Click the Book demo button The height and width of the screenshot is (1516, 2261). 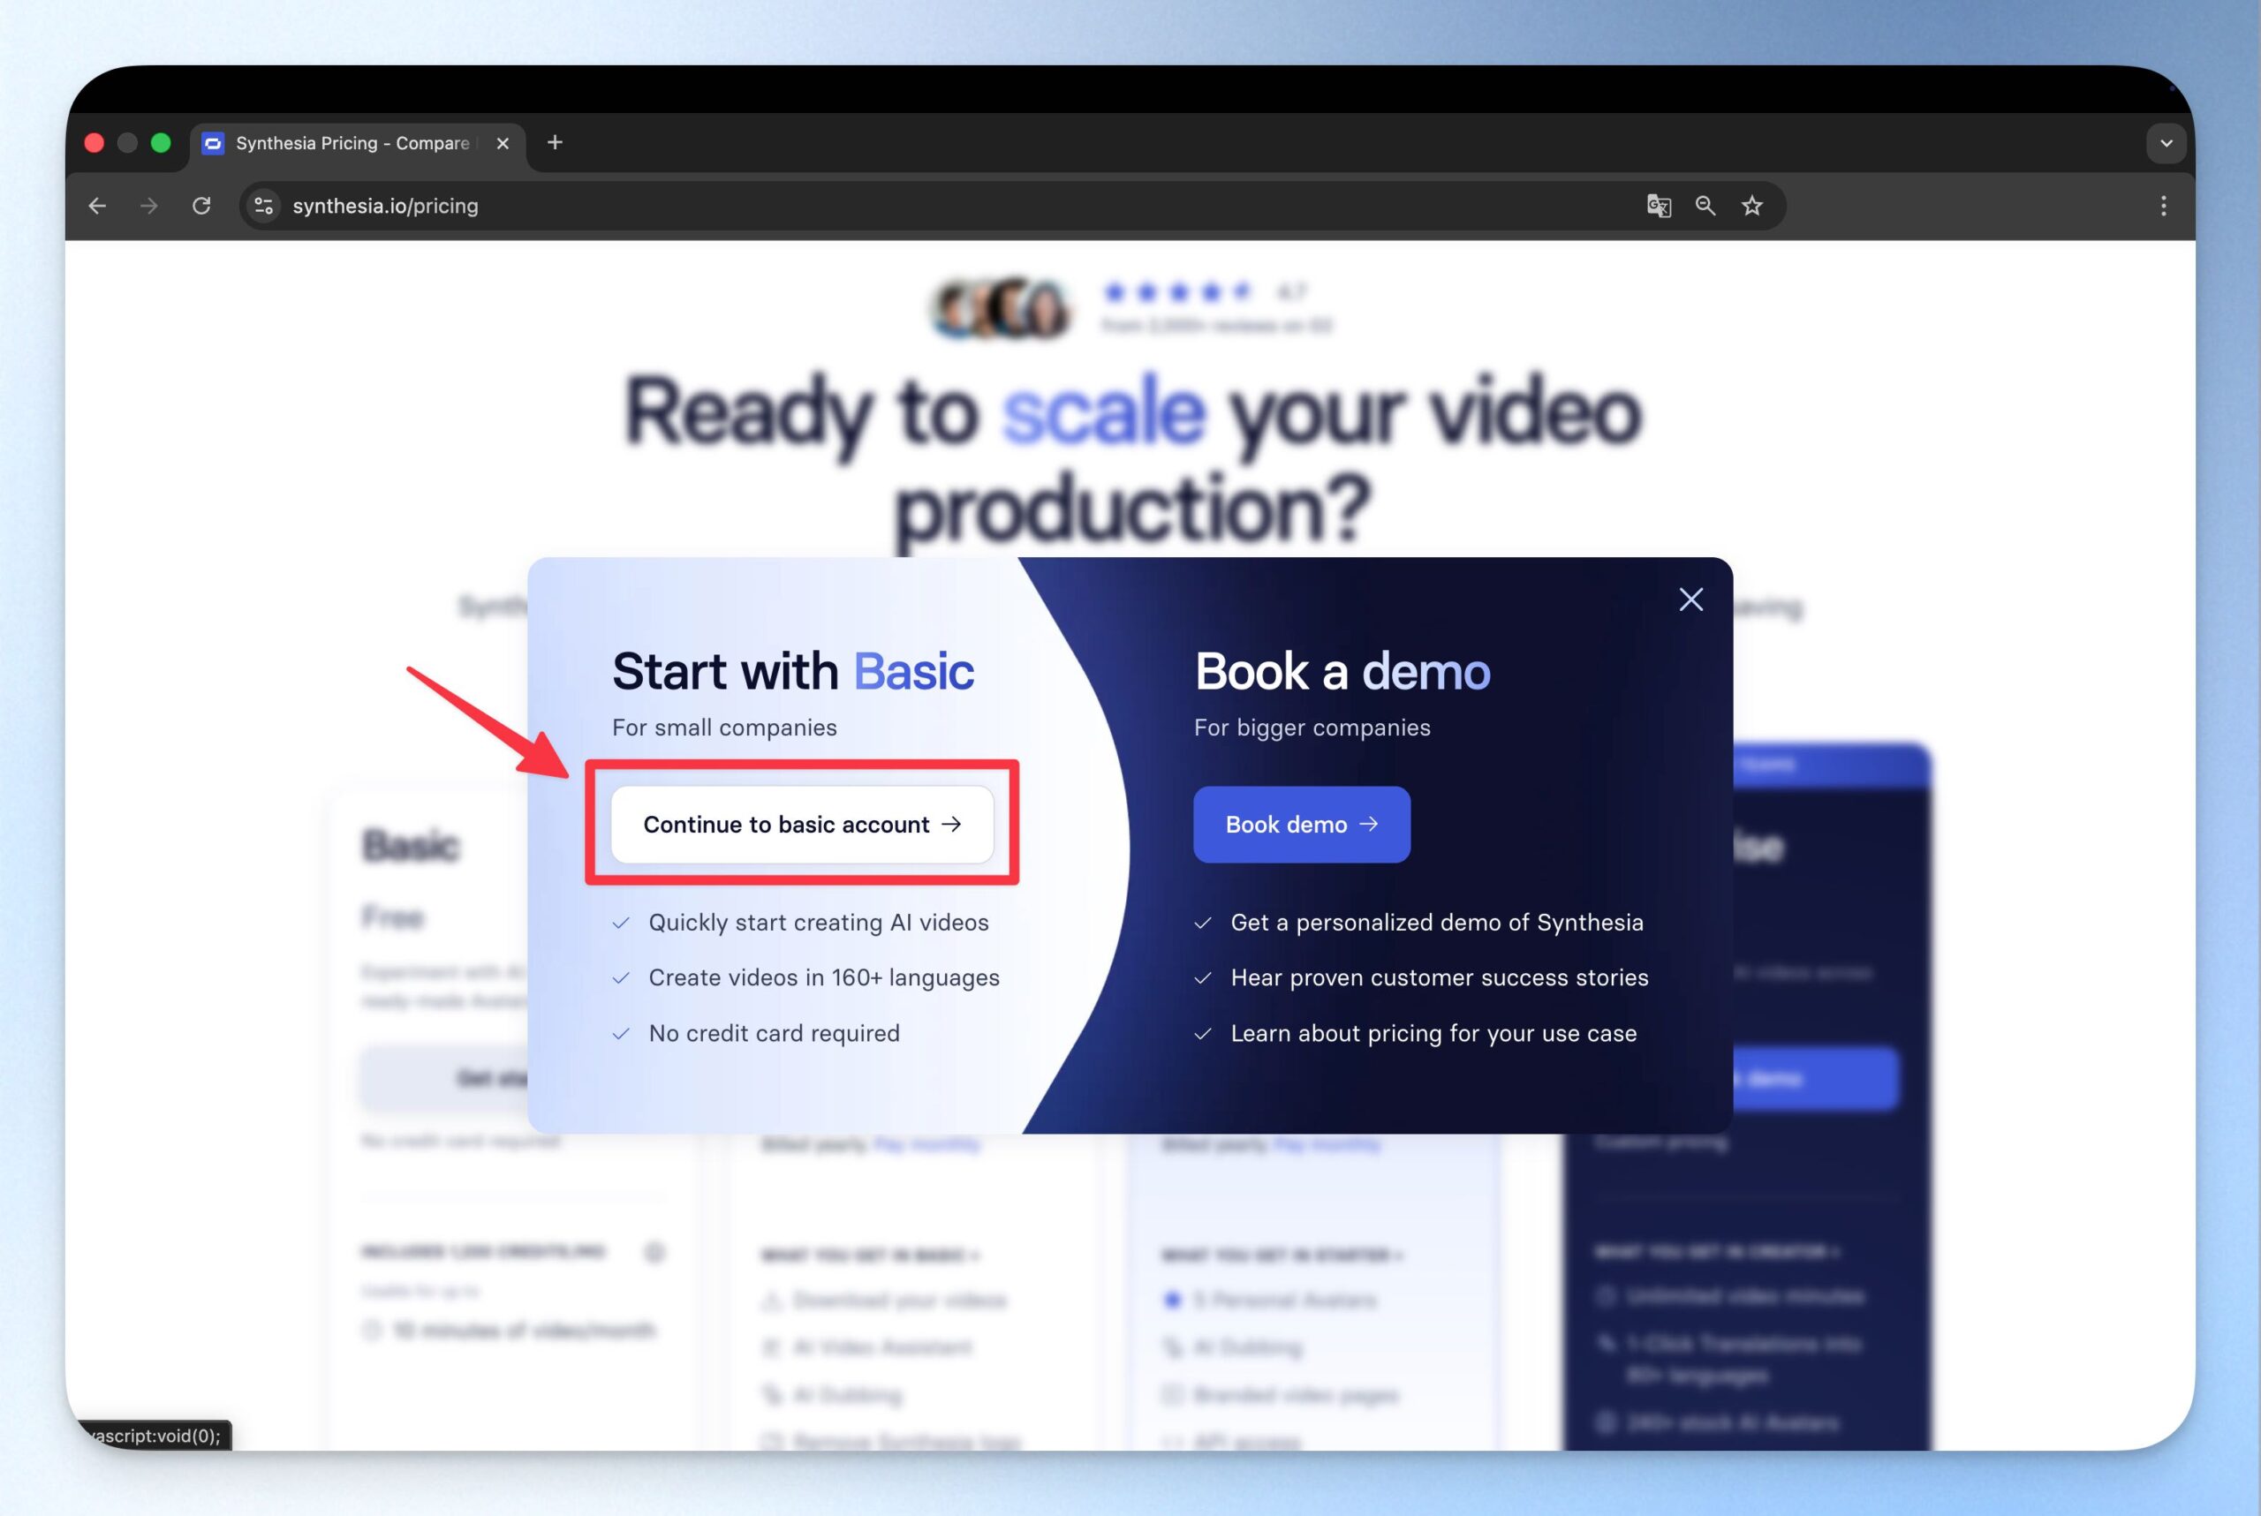pyautogui.click(x=1301, y=824)
